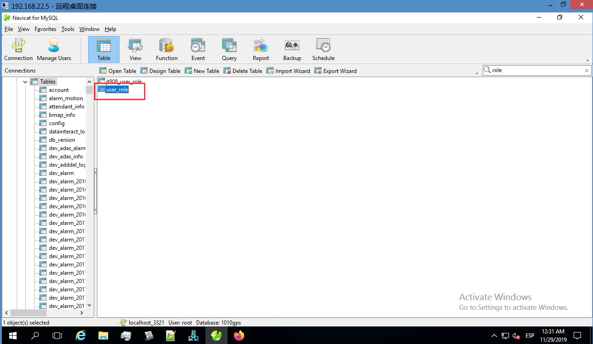This screenshot has width=593, height=344.
Task: Go to the Query section
Action: click(229, 49)
